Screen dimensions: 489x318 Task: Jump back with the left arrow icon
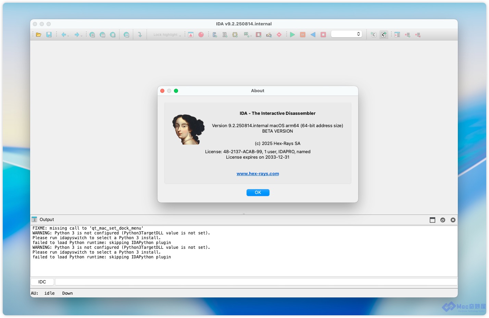tap(63, 35)
